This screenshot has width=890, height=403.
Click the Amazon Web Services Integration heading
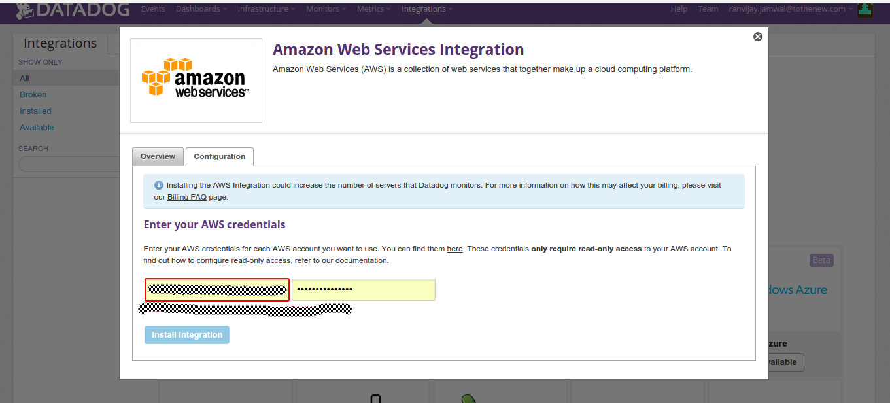click(x=398, y=50)
